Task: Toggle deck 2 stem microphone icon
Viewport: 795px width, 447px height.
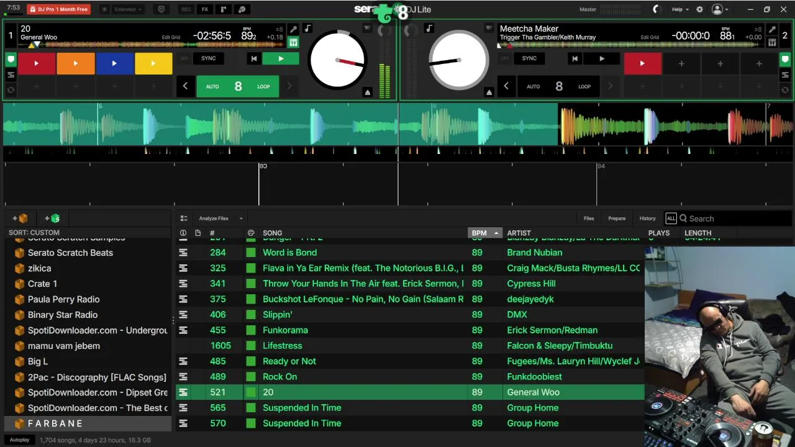Action: click(772, 29)
